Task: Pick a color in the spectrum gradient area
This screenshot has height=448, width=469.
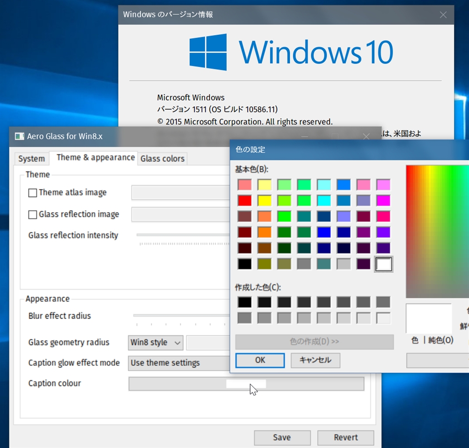Action: coord(437,231)
